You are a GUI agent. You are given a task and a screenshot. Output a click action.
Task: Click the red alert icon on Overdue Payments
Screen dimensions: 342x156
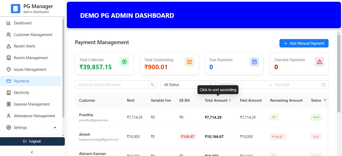(x=319, y=62)
